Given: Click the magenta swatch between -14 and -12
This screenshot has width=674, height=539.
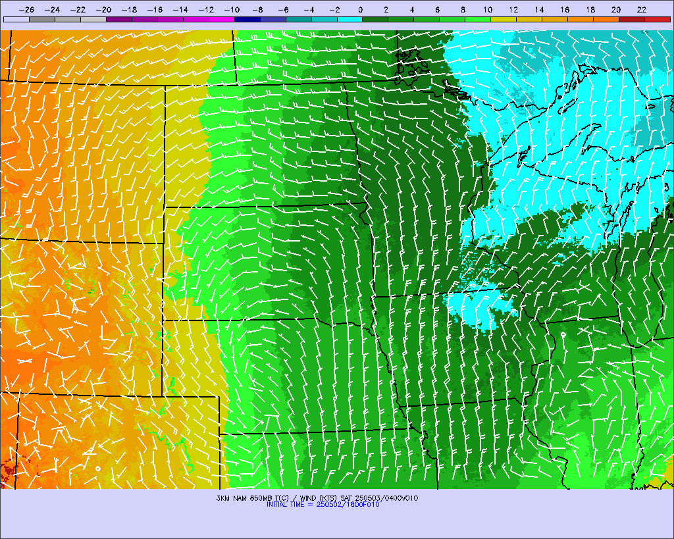Looking at the screenshot, I should coord(196,19).
